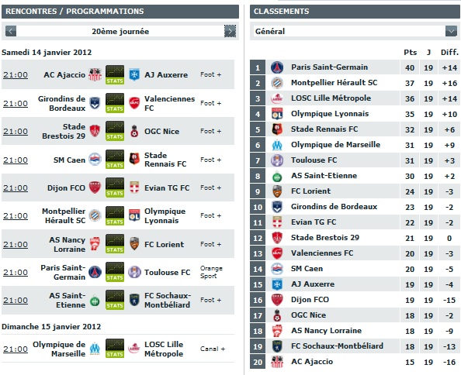Open STATS icon for AC Ajaccio vs AJ Auxerre
The height and width of the screenshot is (375, 461).
115,75
